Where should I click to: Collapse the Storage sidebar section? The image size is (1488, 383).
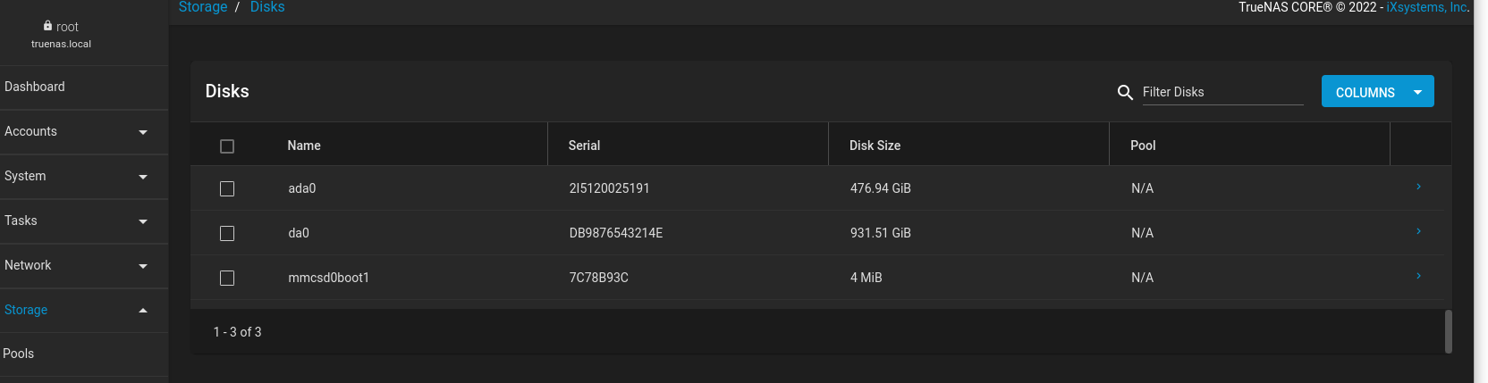pyautogui.click(x=143, y=311)
